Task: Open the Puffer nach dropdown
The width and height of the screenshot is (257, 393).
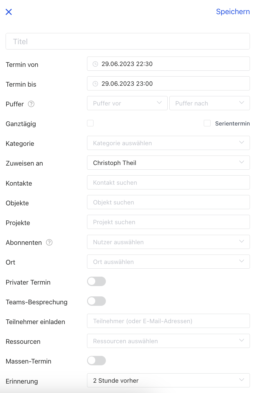Action: point(209,103)
